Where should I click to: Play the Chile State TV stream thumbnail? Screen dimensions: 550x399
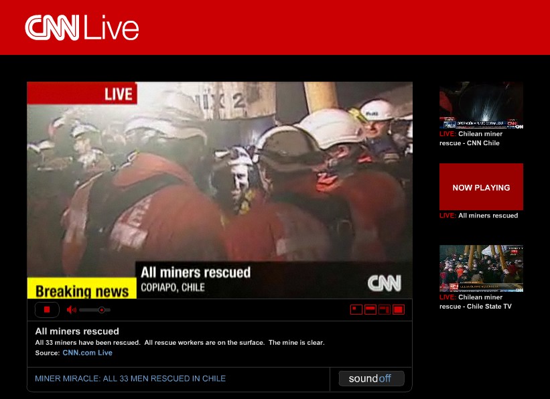(x=481, y=268)
